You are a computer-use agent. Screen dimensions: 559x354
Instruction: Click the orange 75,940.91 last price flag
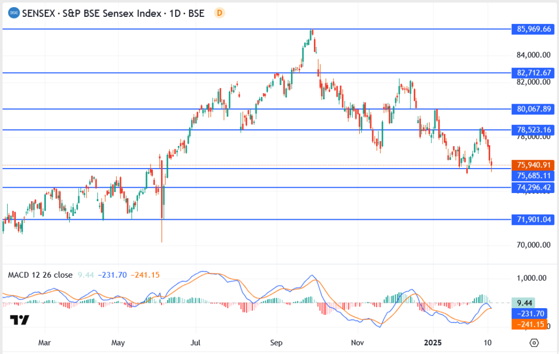tap(532, 165)
